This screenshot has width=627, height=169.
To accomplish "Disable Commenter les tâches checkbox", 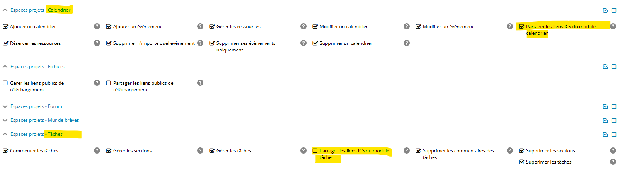I will click(x=5, y=151).
